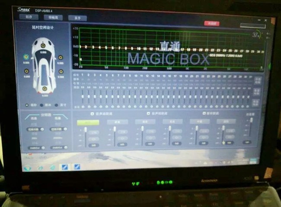Screen dimensions: 281x207
Task: Click EQ curve node number 20
Action: click(201, 50)
